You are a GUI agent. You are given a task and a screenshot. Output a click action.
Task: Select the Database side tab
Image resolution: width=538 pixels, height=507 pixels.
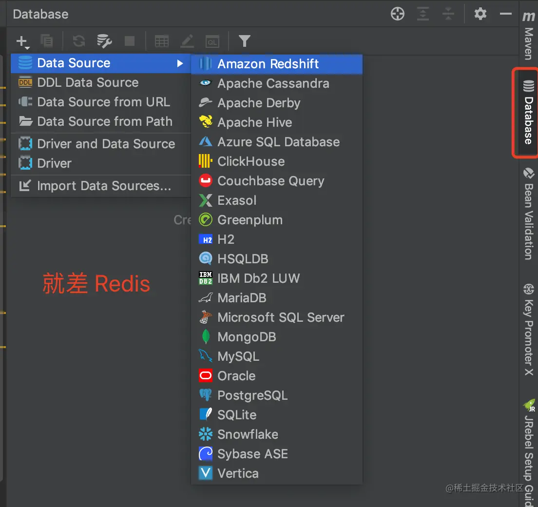pyautogui.click(x=528, y=113)
